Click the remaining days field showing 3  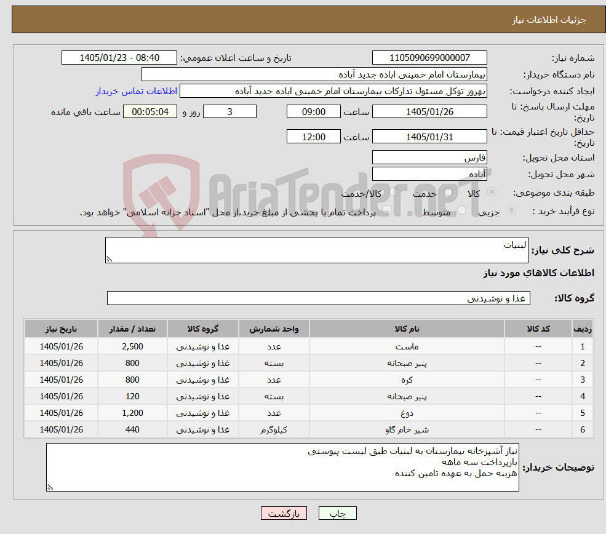tap(229, 112)
